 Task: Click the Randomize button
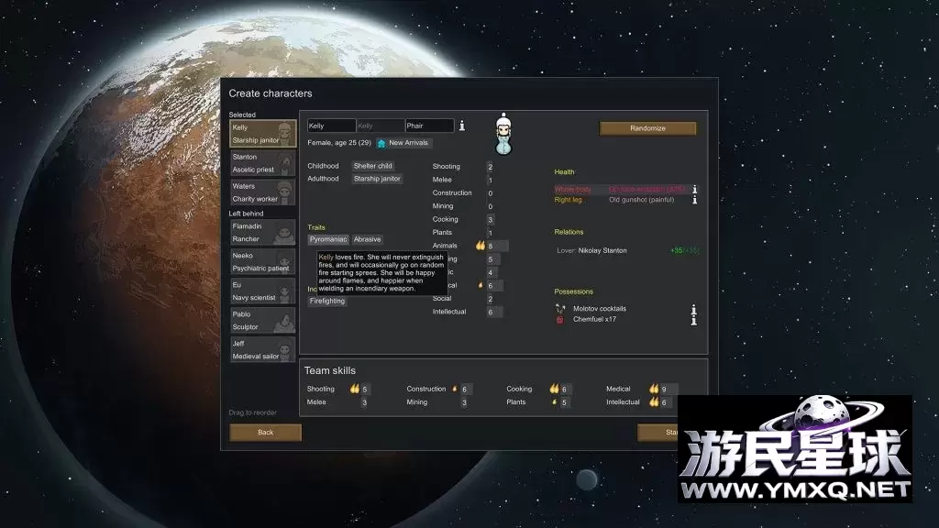click(x=647, y=128)
